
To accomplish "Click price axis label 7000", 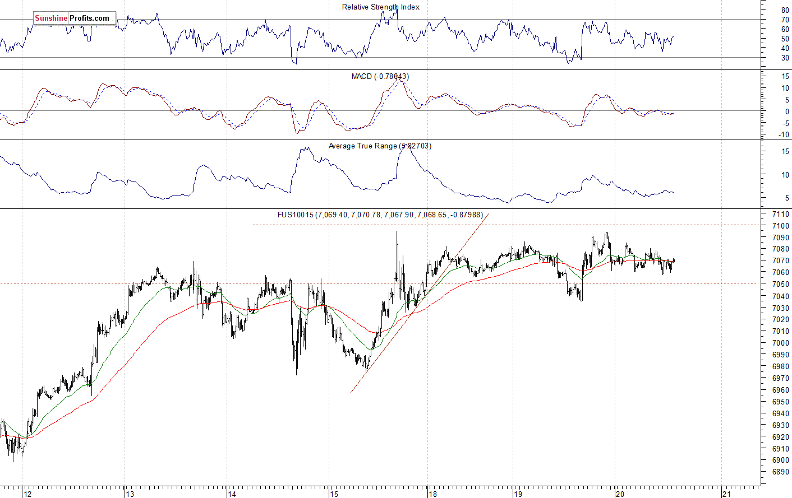I will [781, 343].
